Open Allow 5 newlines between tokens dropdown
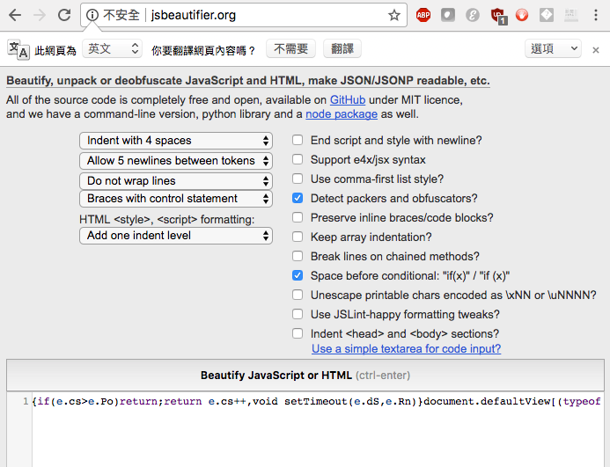Image resolution: width=610 pixels, height=467 pixels. point(176,161)
